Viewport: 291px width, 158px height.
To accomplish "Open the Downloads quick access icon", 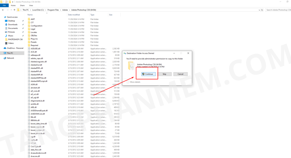I will coord(6,24).
